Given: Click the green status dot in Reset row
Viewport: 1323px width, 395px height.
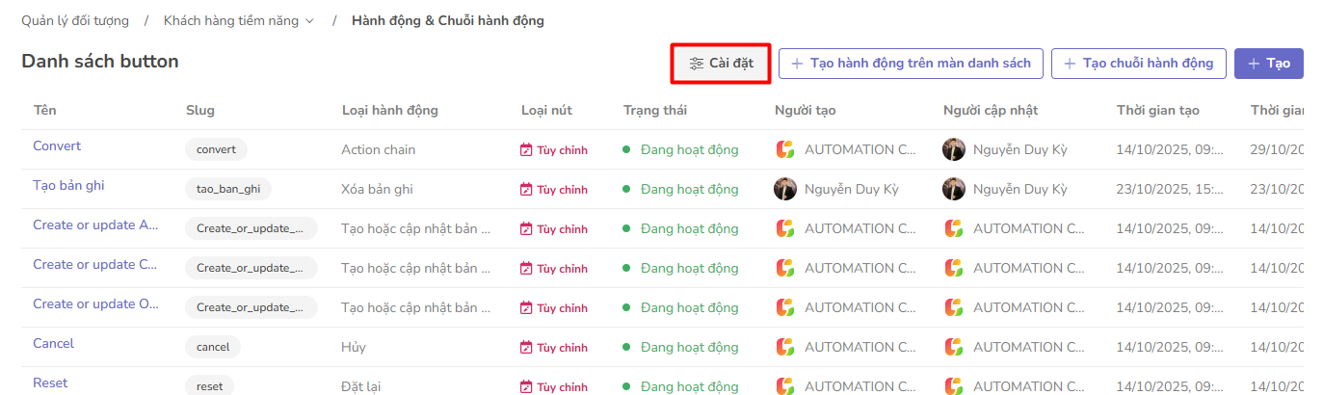Looking at the screenshot, I should pos(626,387).
